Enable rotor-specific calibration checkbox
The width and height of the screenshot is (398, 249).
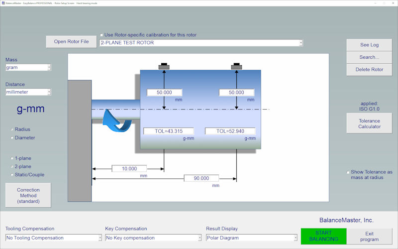tap(101, 35)
